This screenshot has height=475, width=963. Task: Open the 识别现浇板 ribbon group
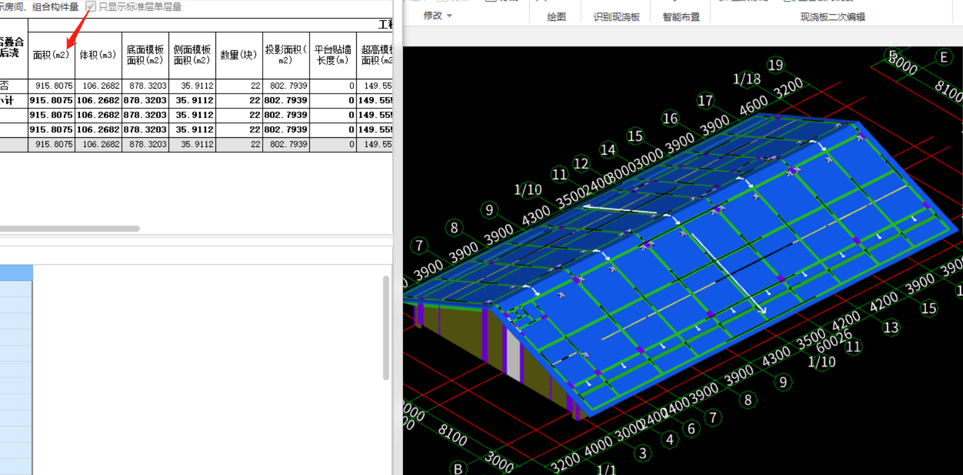pos(617,17)
